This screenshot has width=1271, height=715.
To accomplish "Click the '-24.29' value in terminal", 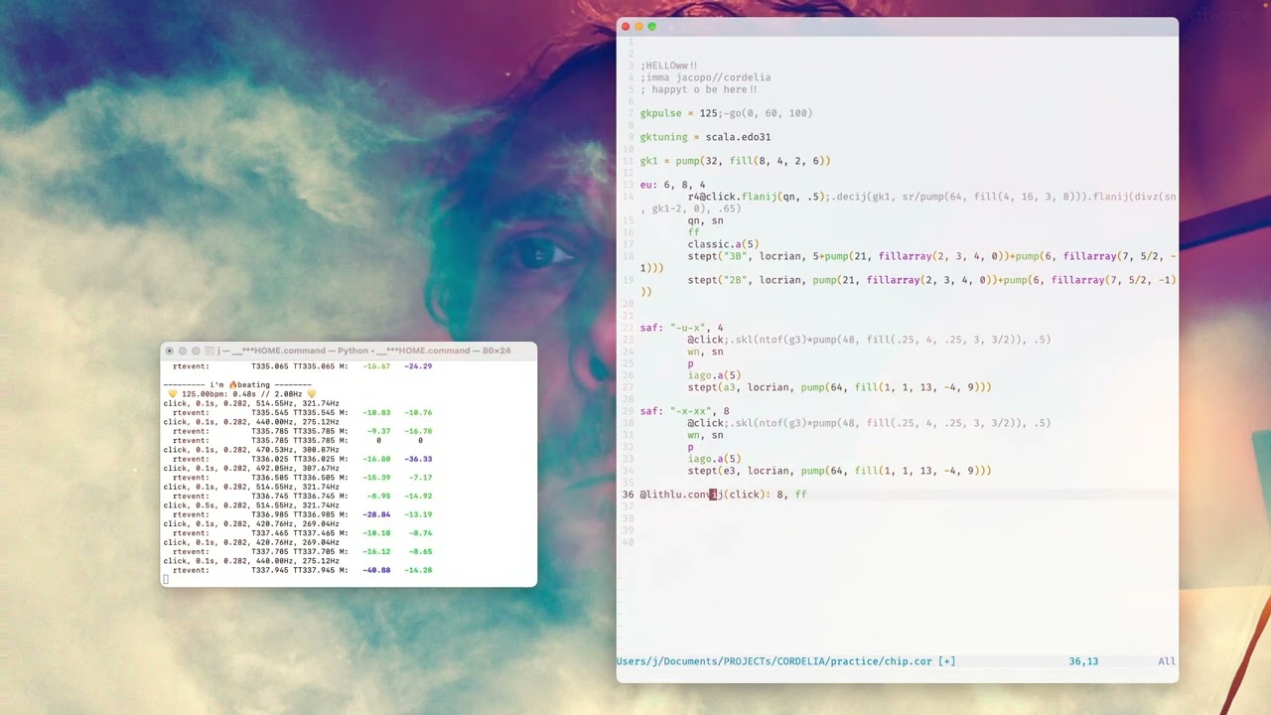I will coord(418,366).
